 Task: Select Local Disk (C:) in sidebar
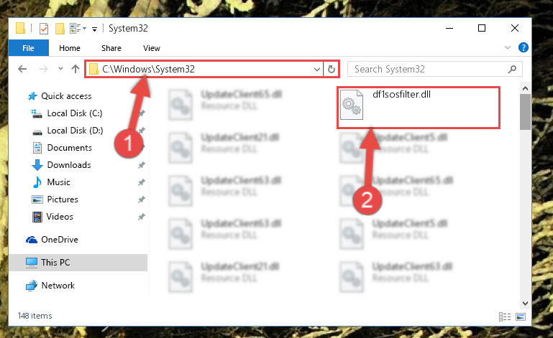pyautogui.click(x=74, y=113)
